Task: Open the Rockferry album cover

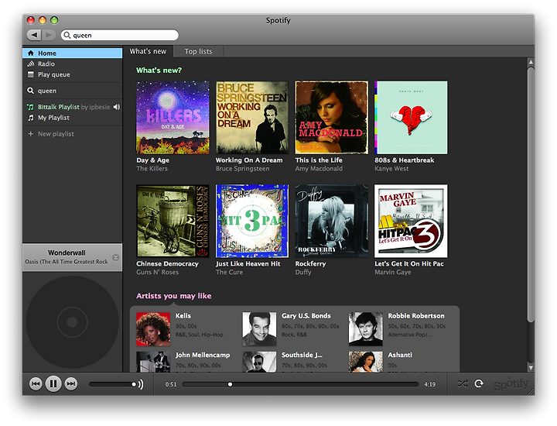Action: click(x=332, y=221)
